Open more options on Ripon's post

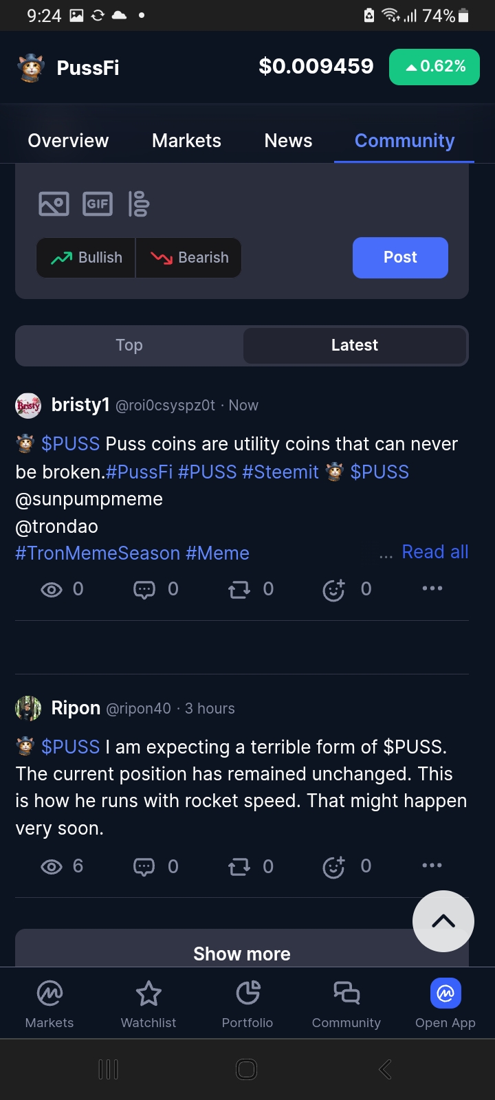432,866
